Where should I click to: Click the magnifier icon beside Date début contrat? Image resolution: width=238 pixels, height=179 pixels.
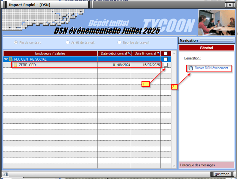click(129, 53)
